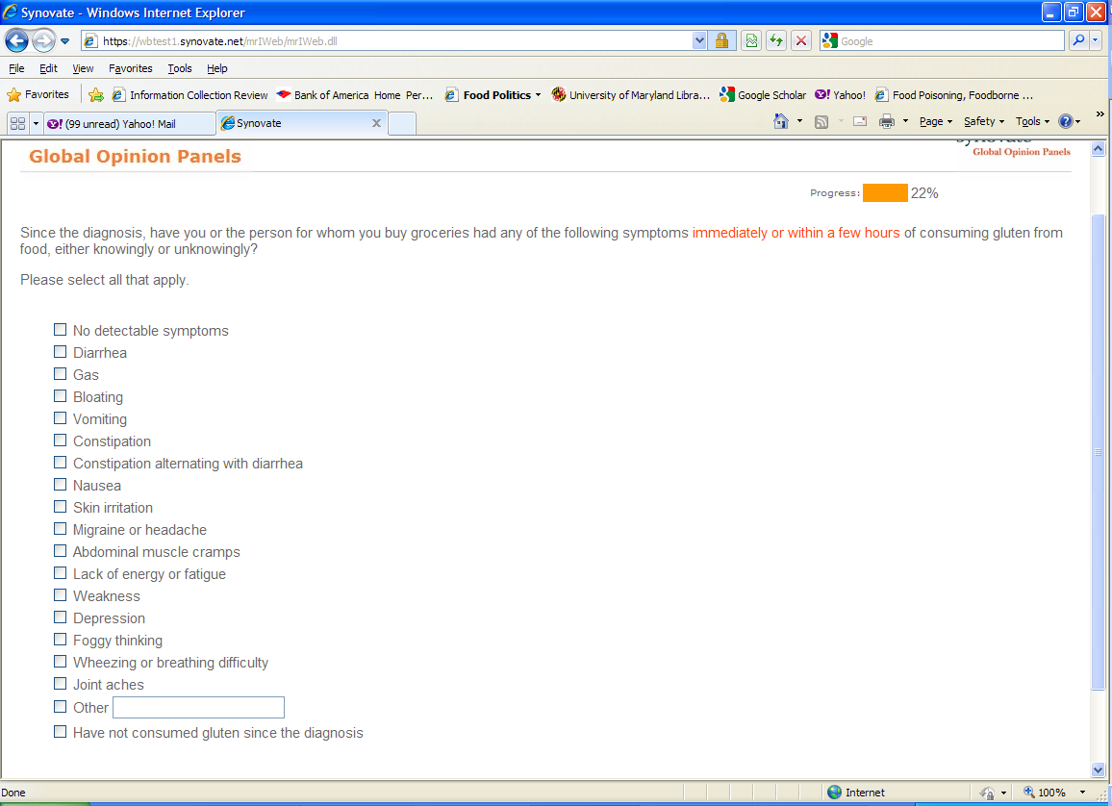
Task: Click the vertical scrollbar thumb
Action: pos(1098,451)
